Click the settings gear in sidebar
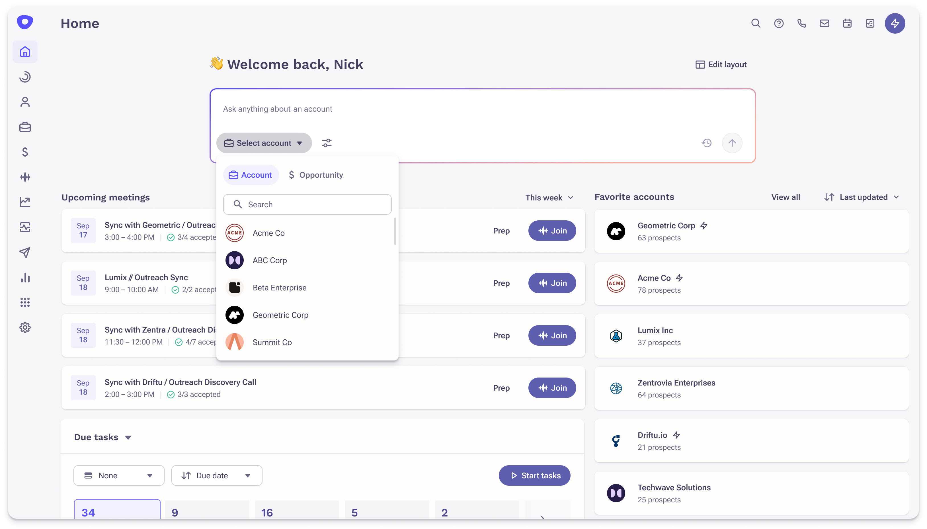The height and width of the screenshot is (529, 927). pos(25,327)
